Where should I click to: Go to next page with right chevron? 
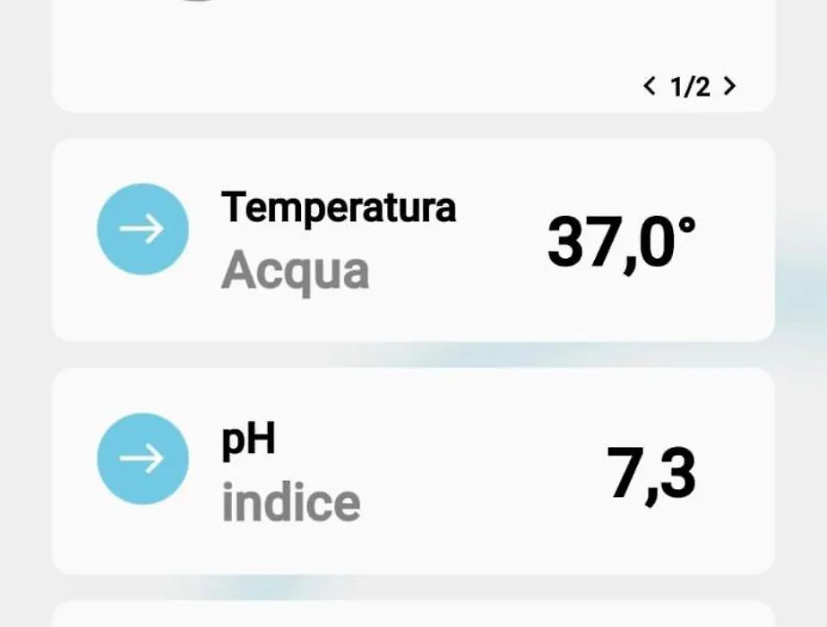(729, 86)
